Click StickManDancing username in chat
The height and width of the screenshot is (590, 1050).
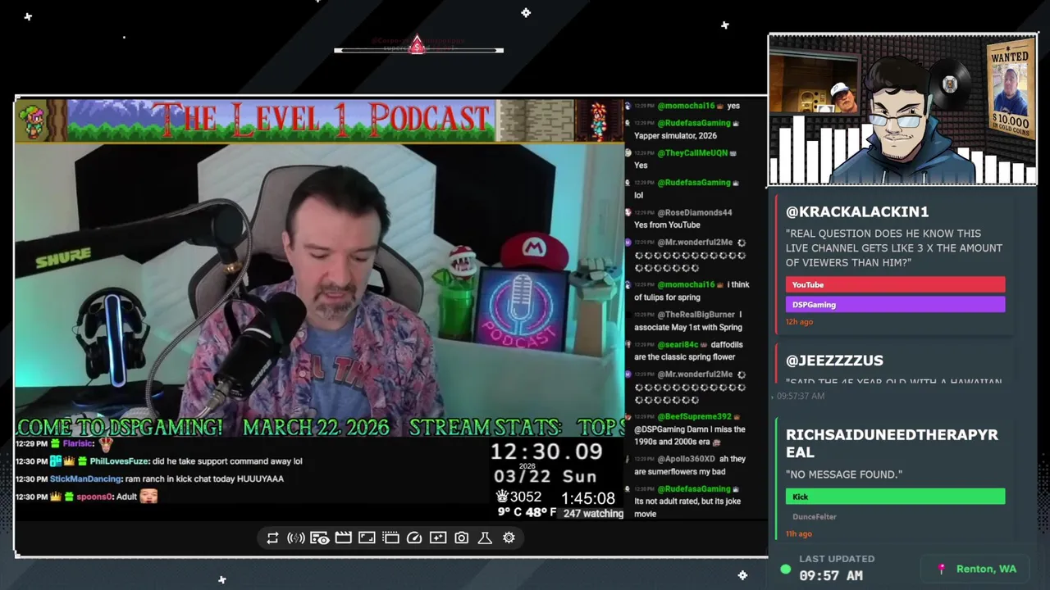84,479
